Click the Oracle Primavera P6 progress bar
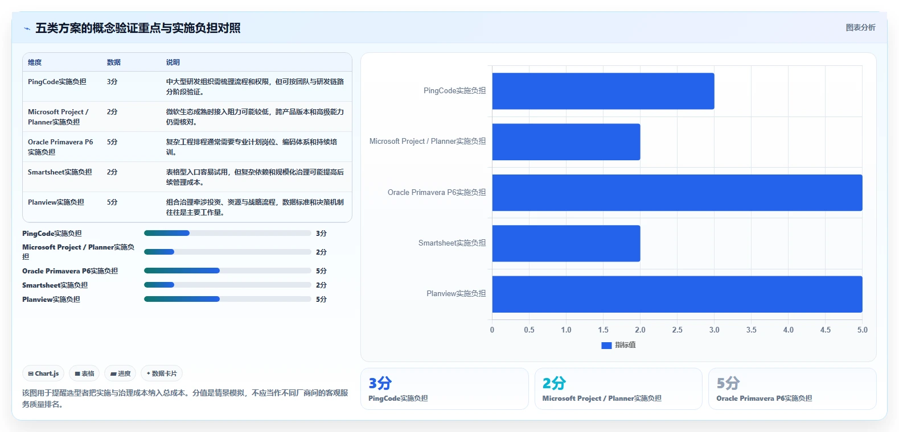Image resolution: width=899 pixels, height=432 pixels. coord(228,271)
